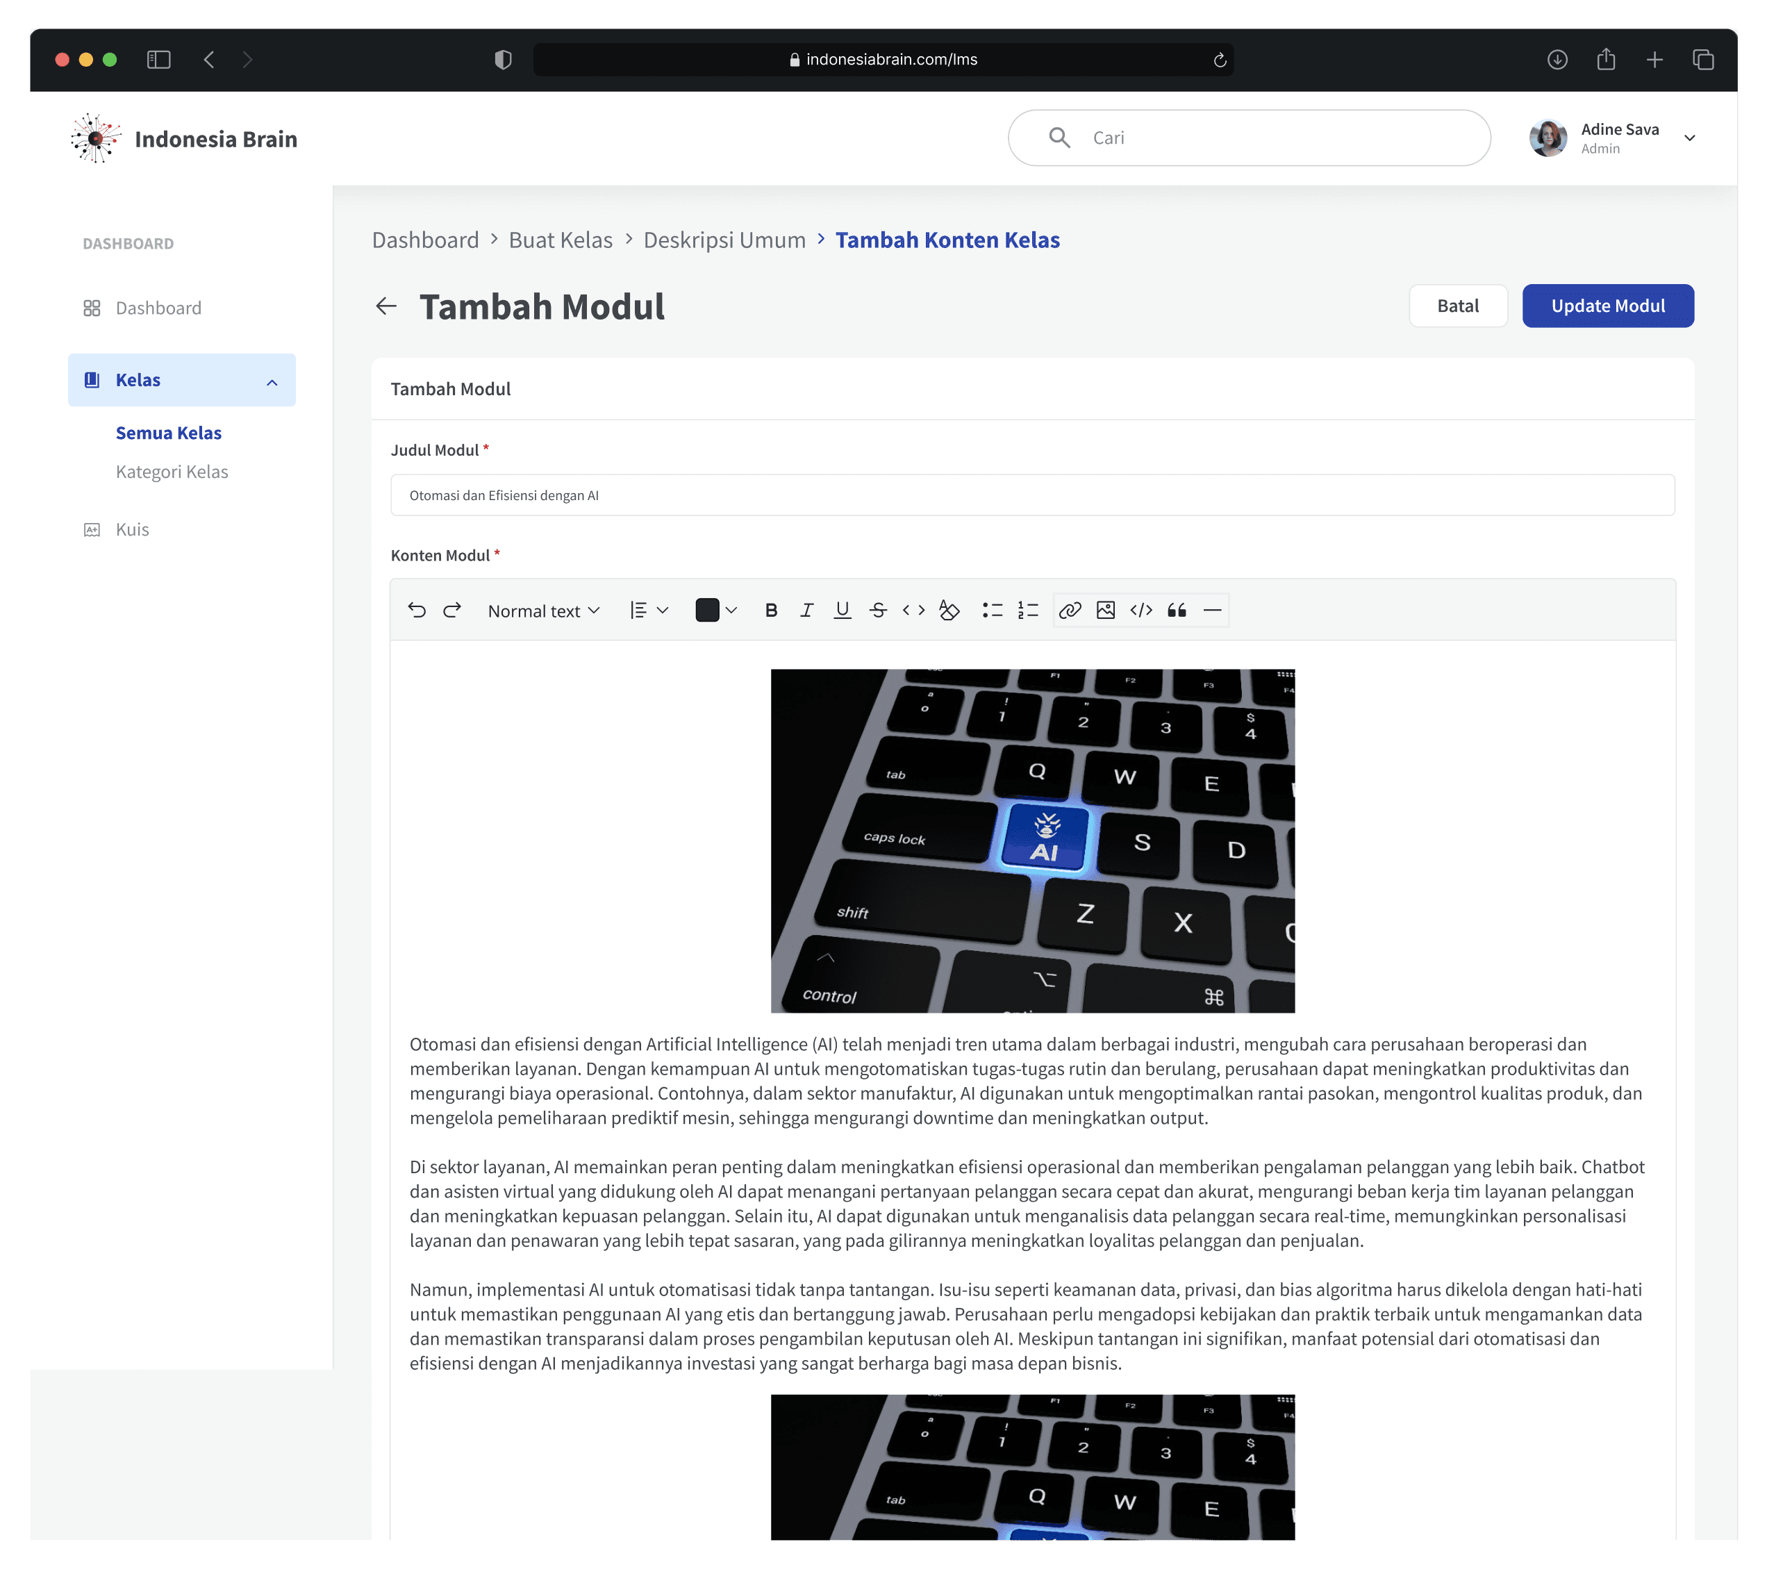Image resolution: width=1767 pixels, height=1574 pixels.
Task: Add a blockquote using the quote icon
Action: point(1177,611)
